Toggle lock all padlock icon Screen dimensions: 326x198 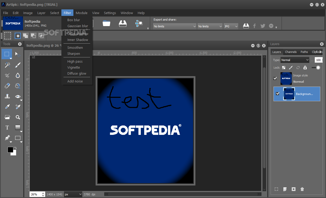(305, 68)
